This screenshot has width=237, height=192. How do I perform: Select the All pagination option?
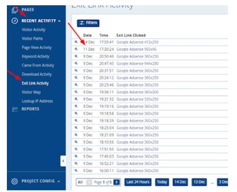(x=80, y=182)
